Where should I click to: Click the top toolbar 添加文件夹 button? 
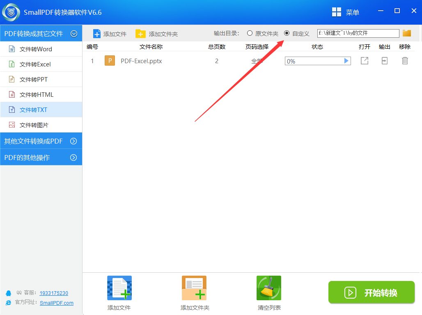tap(157, 34)
